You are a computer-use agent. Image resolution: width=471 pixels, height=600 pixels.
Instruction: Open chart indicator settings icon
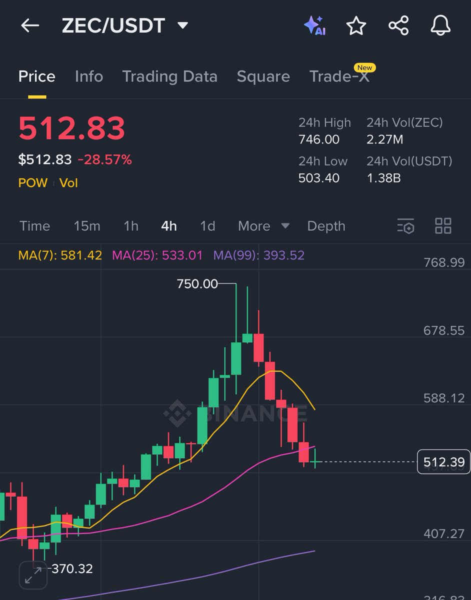coord(405,226)
